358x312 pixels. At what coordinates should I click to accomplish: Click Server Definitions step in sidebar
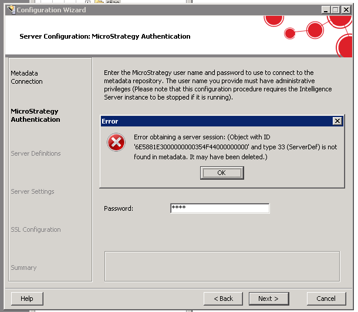(36, 153)
